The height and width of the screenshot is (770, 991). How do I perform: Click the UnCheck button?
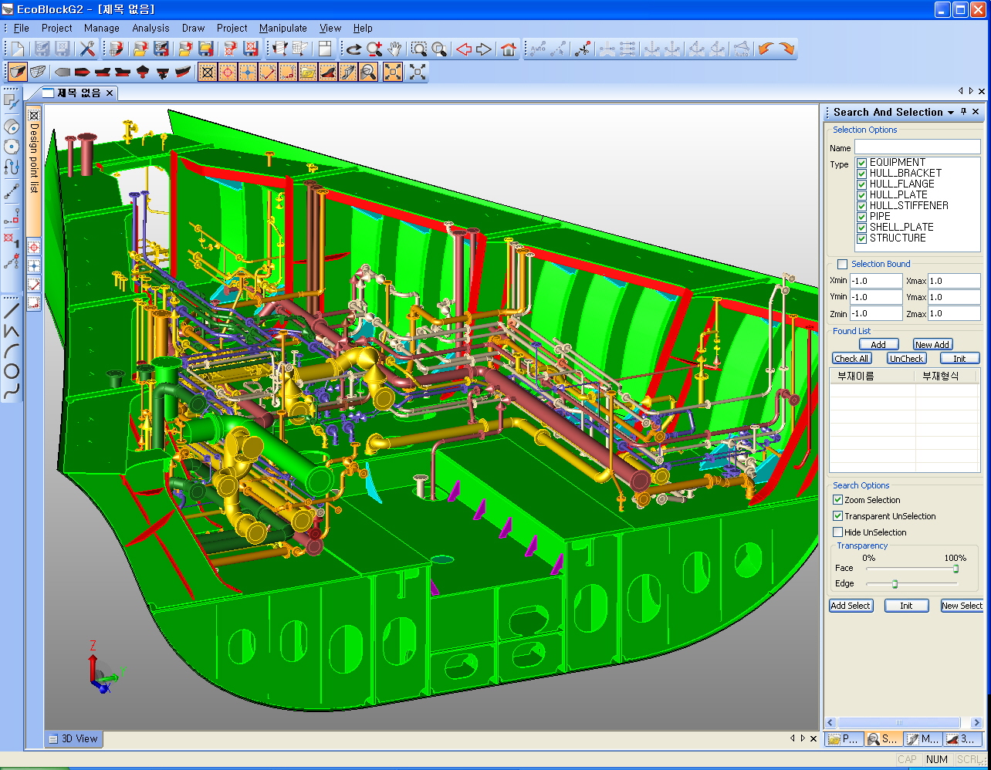tap(906, 359)
